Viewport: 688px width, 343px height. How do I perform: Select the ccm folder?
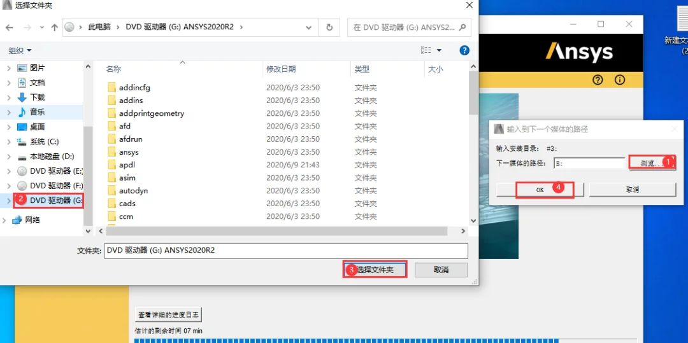point(126,216)
